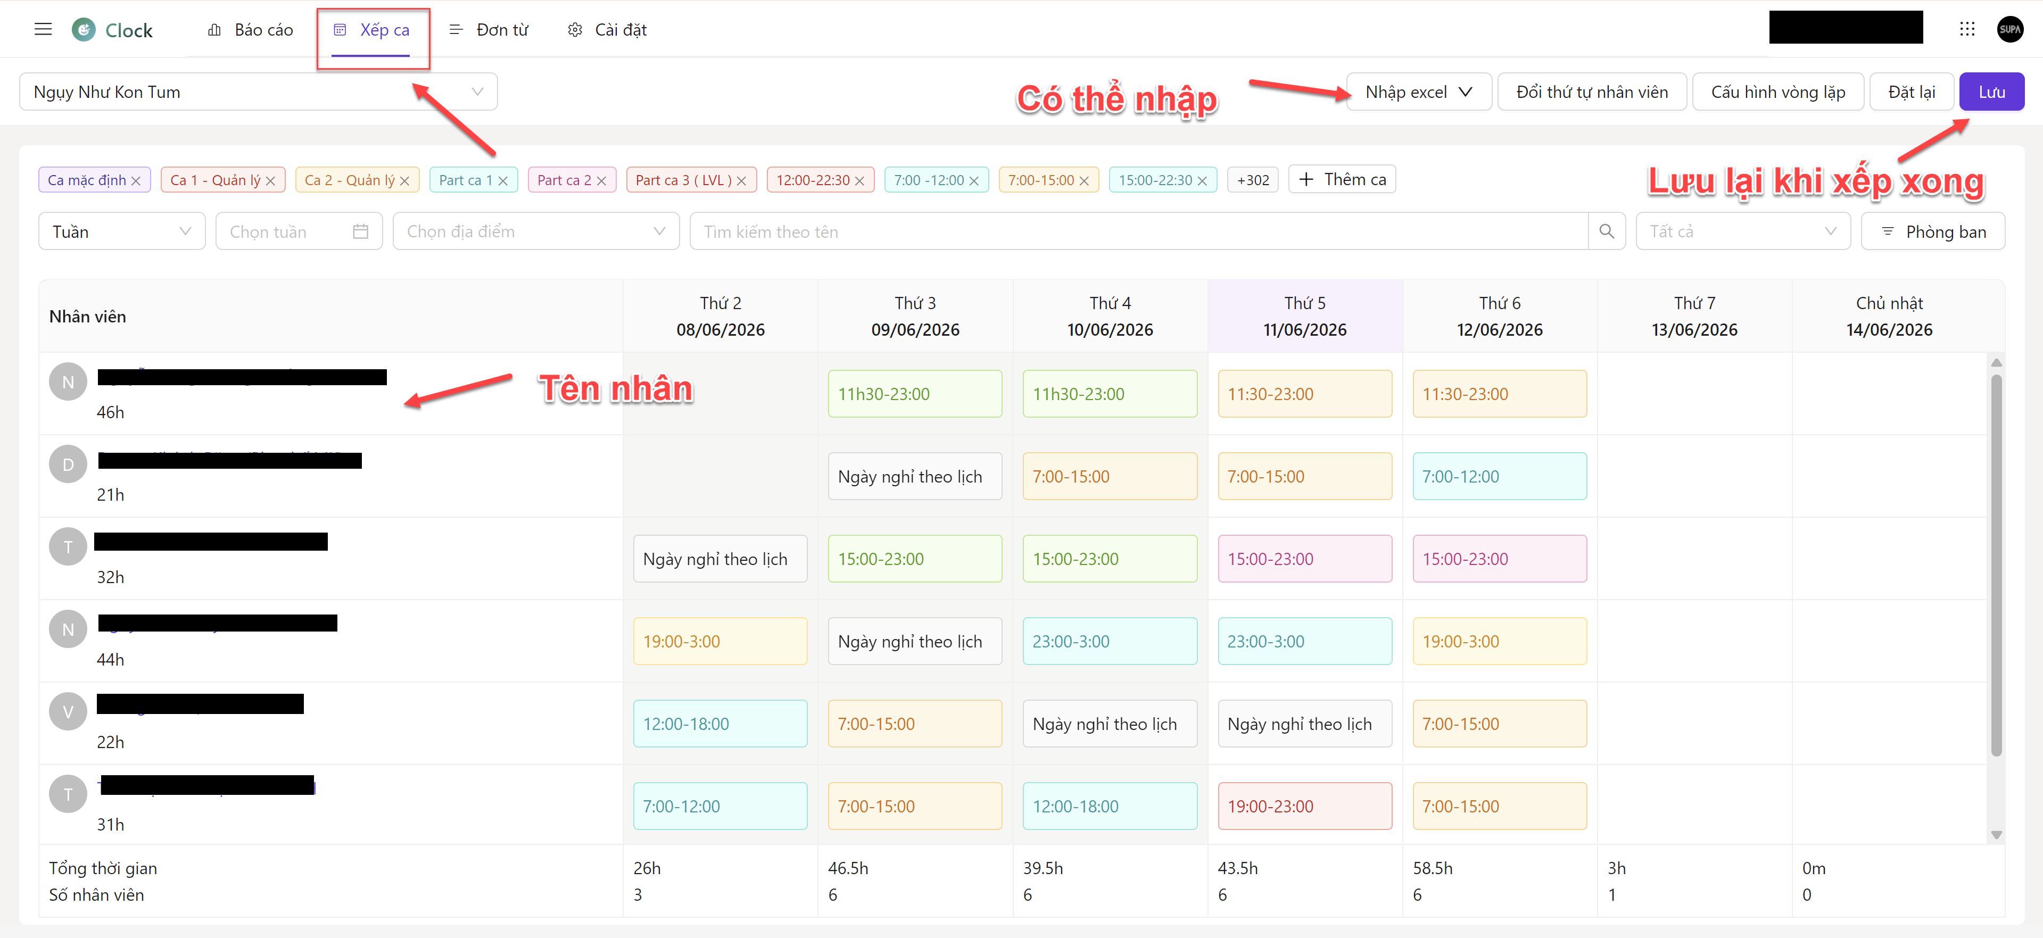2043x938 pixels.
Task: Click the Chọn tuần date field
Action: pos(299,231)
